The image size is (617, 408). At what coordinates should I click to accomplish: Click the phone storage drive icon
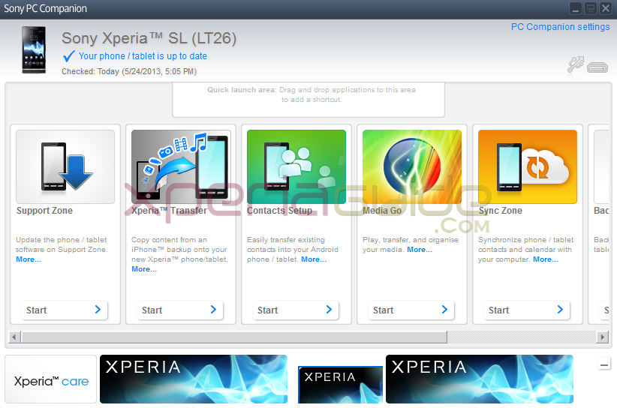click(597, 67)
